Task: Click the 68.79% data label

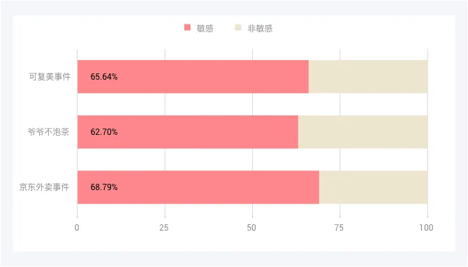Action: pyautogui.click(x=104, y=187)
